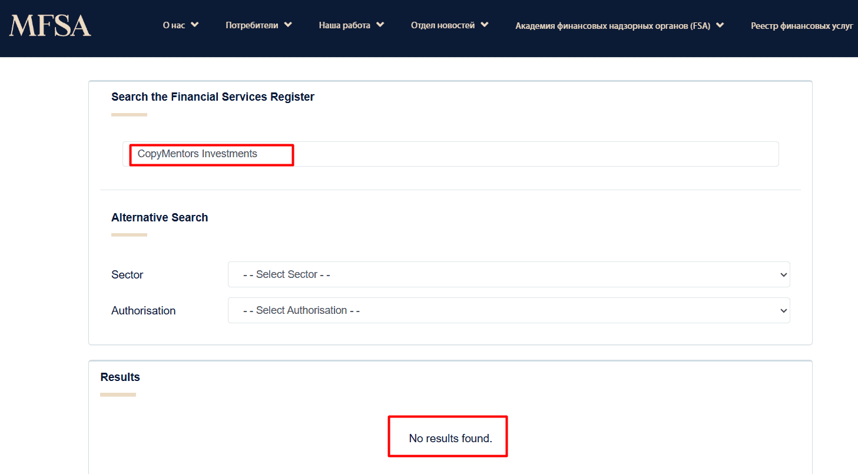
Task: Click the arrow next to Потребители
Action: pyautogui.click(x=288, y=25)
